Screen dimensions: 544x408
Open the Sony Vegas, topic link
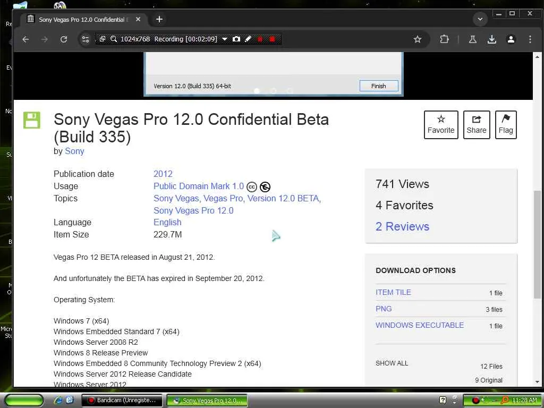[x=177, y=199]
